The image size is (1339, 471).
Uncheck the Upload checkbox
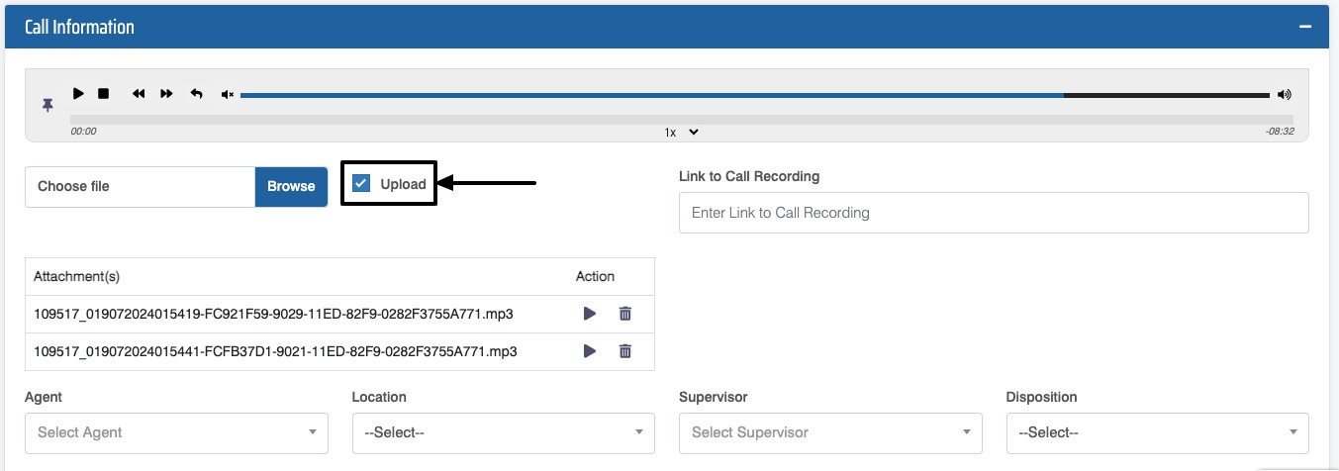(x=362, y=184)
